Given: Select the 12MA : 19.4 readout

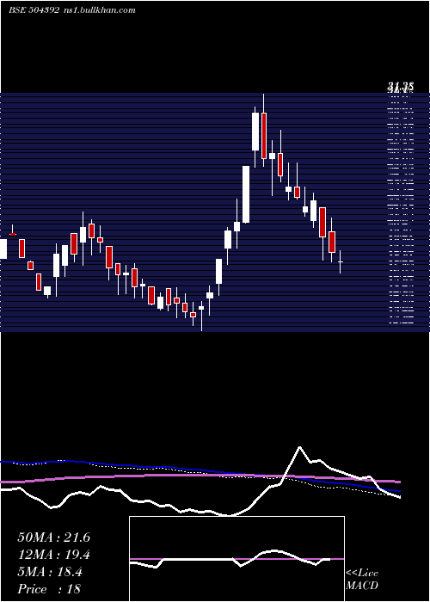Looking at the screenshot, I should [53, 555].
